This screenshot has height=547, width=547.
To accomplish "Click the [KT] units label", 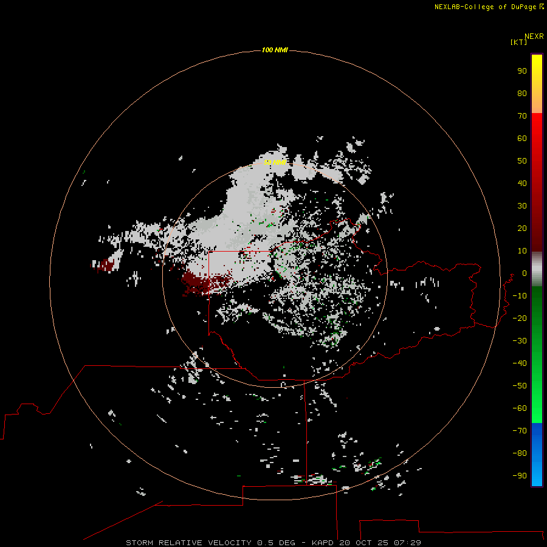I will click(x=518, y=42).
